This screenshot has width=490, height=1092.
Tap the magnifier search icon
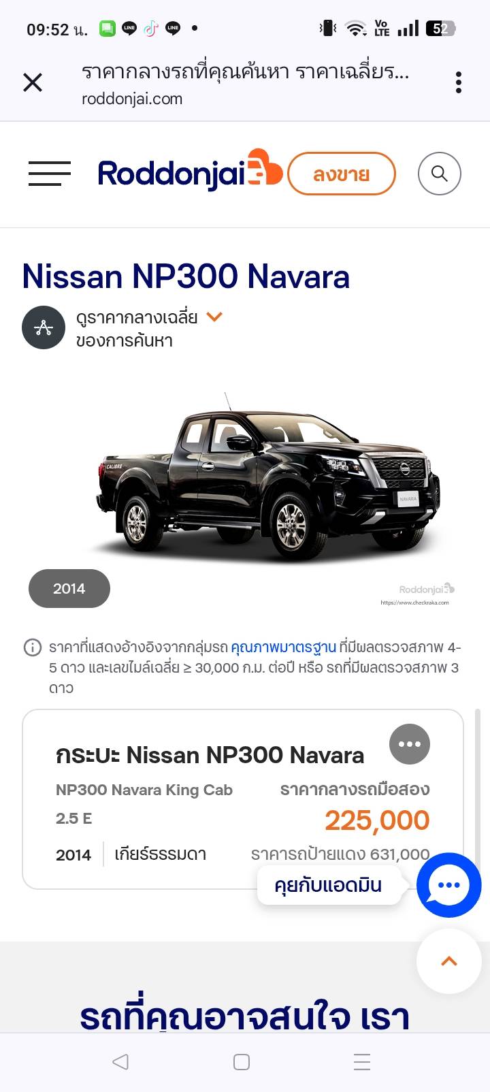pyautogui.click(x=439, y=174)
